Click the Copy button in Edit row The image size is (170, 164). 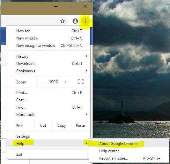(x=62, y=125)
